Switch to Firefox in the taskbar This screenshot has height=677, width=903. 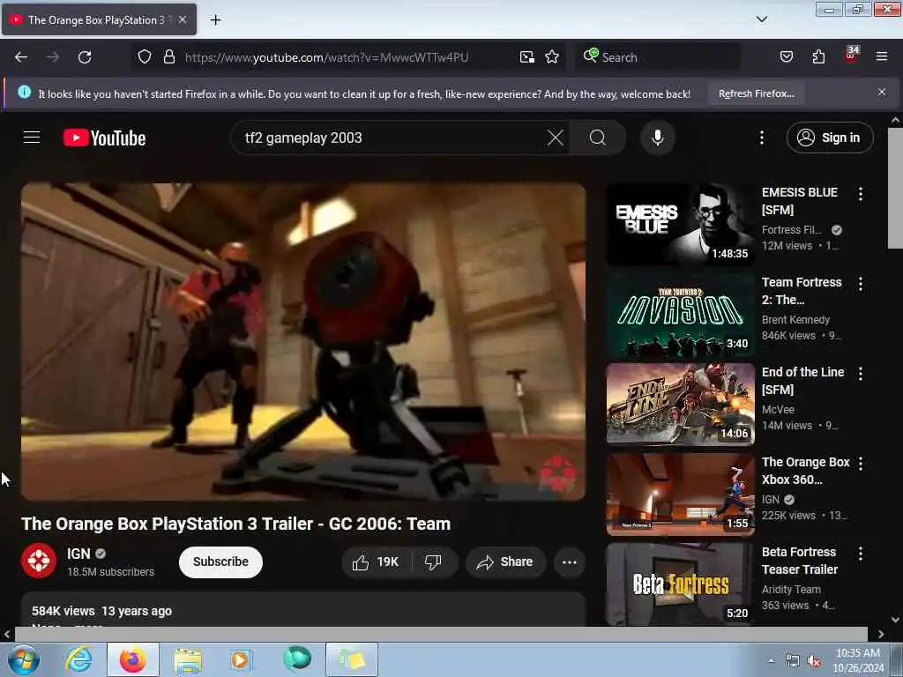[x=133, y=659]
